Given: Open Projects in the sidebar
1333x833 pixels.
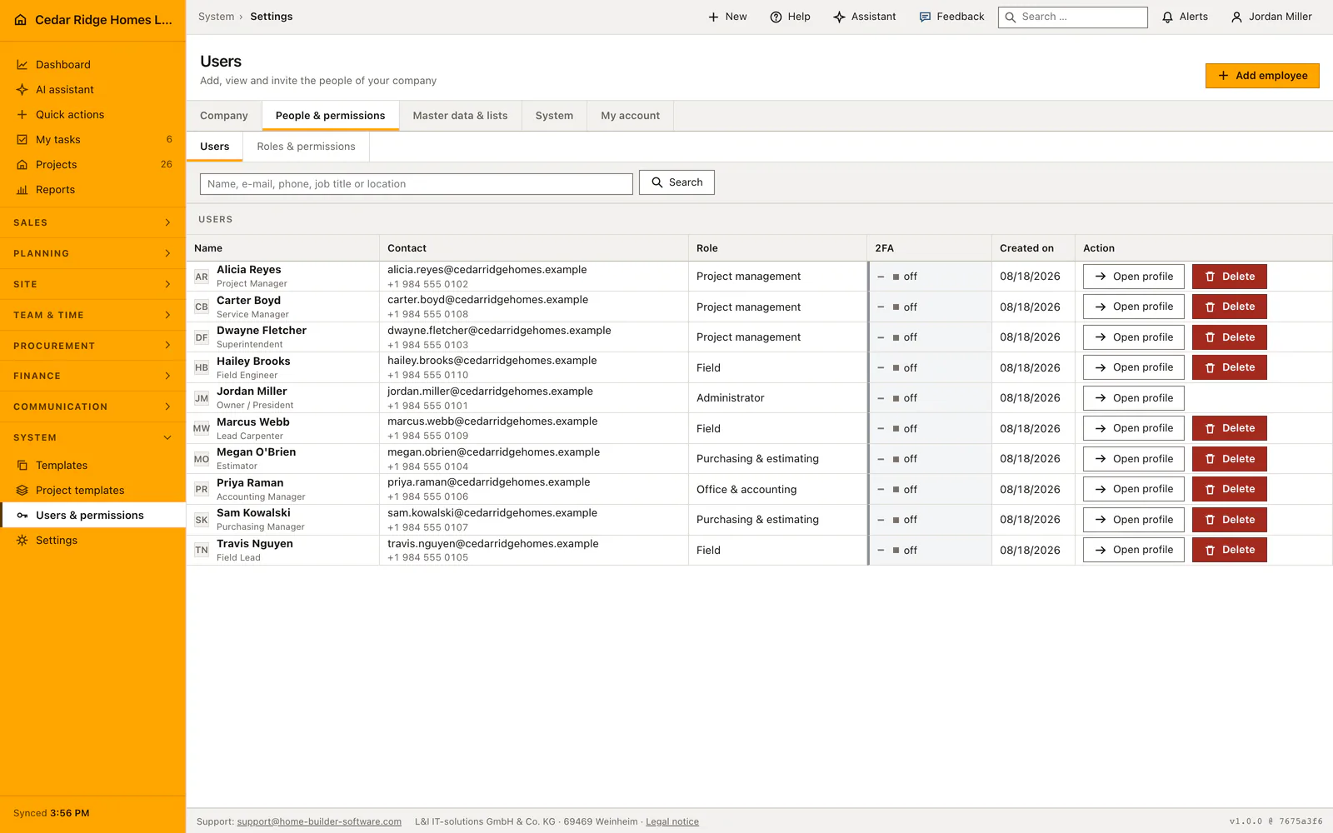Looking at the screenshot, I should tap(92, 164).
